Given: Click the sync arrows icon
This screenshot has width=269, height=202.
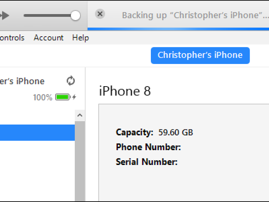Looking at the screenshot, I should click(x=71, y=81).
